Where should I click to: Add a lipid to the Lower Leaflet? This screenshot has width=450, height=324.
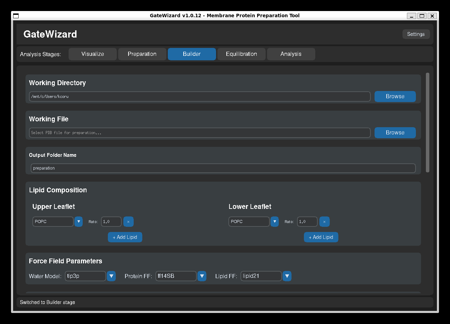[321, 237]
